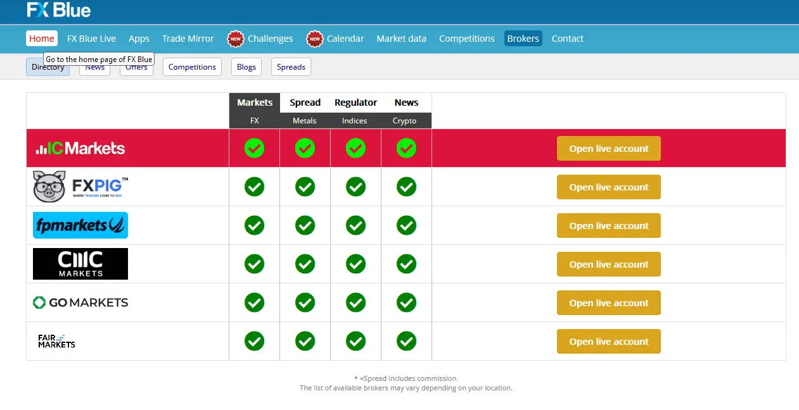
Task: Open live account with IC Markets
Action: coord(609,149)
